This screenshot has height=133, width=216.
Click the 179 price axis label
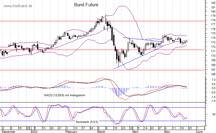pyautogui.click(x=213, y=16)
